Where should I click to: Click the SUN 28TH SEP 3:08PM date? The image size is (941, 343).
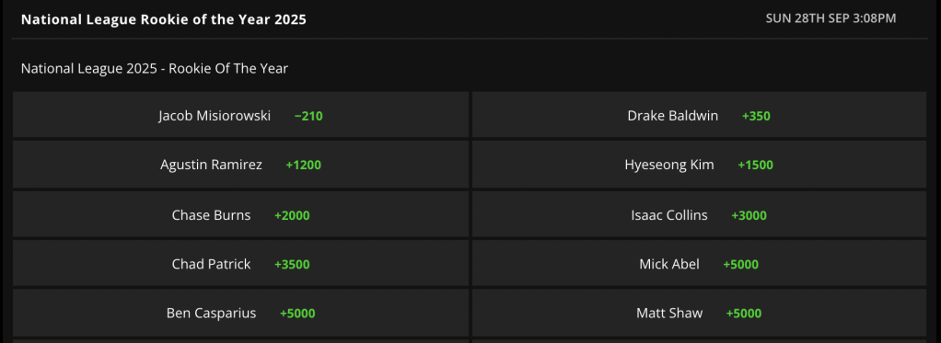click(831, 18)
